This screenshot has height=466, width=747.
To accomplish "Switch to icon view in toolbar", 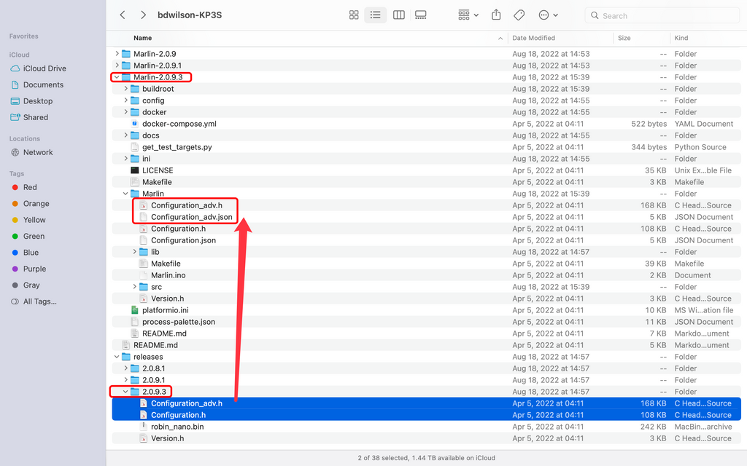I will 354,15.
